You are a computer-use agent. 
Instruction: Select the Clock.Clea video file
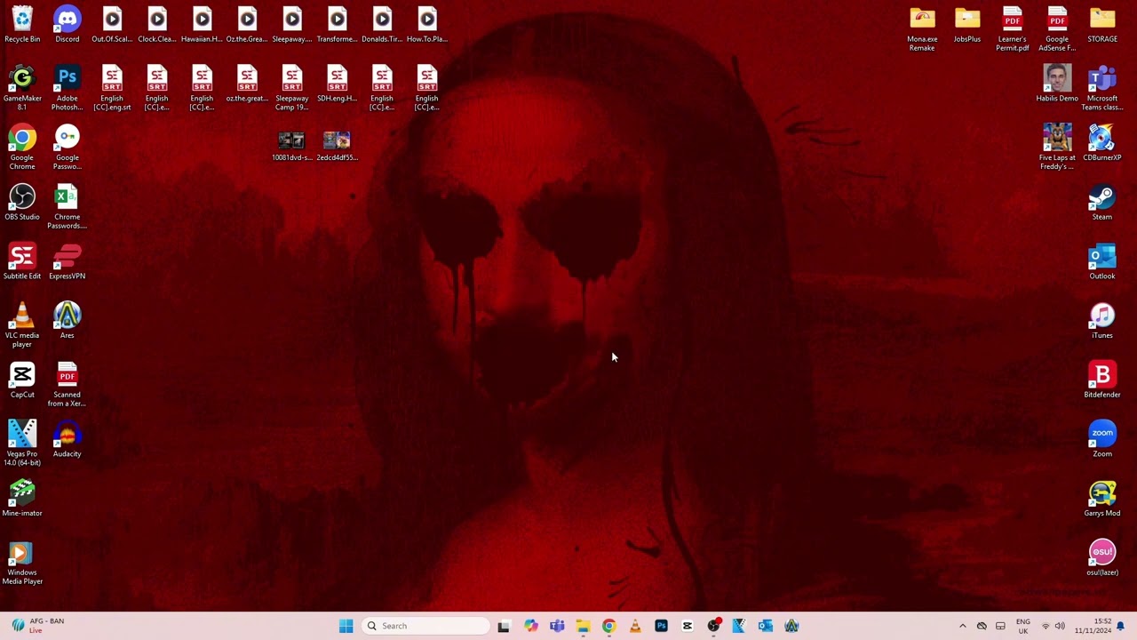[156, 25]
